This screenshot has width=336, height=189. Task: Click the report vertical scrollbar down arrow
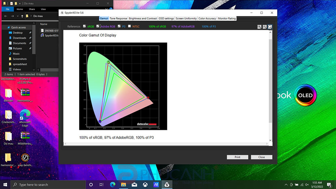coord(270,140)
